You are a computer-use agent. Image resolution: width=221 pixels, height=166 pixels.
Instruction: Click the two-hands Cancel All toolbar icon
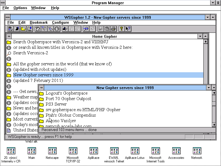[78, 29]
